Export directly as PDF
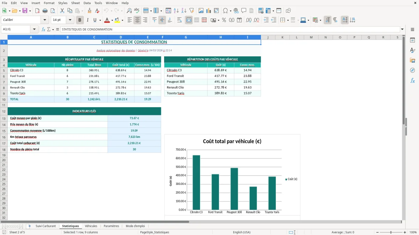Viewport: 419px width, 235px height. pyautogui.click(x=37, y=11)
